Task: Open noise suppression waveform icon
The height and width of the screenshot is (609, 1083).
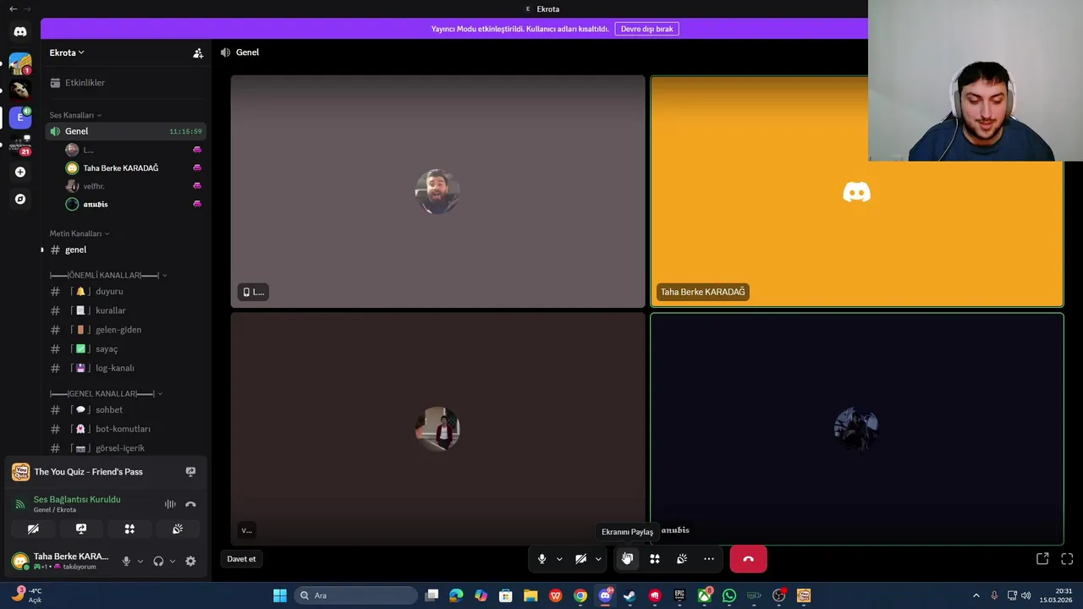Action: coord(170,504)
